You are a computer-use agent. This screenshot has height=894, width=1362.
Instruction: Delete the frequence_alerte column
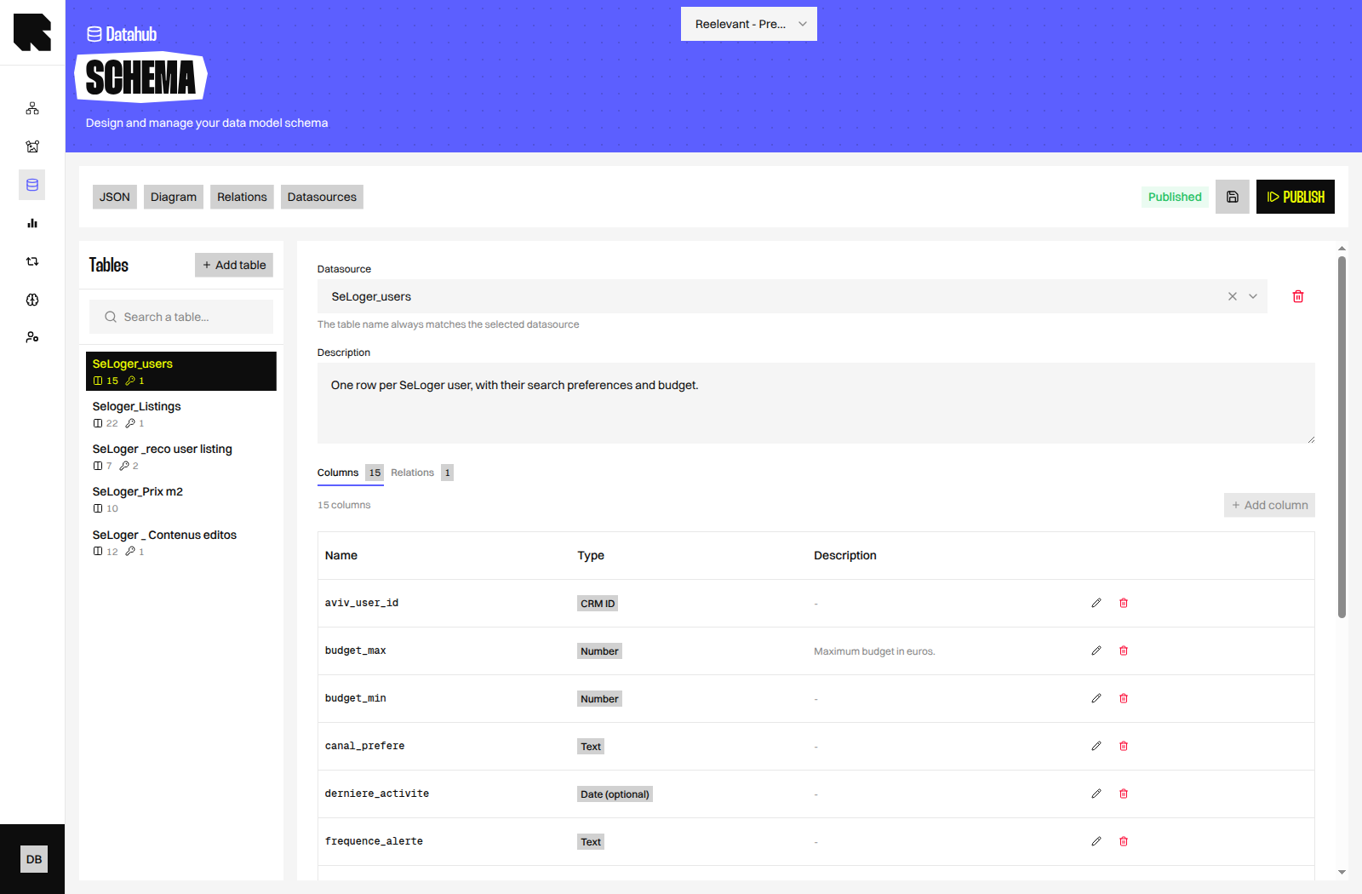[x=1124, y=841]
